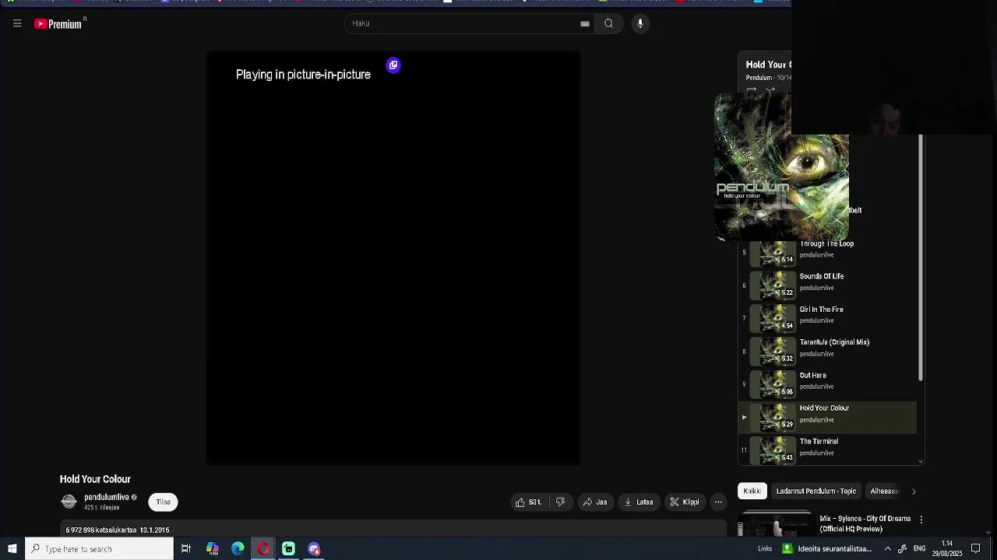The image size is (997, 560).
Task: Click the pen icon in system tray
Action: click(x=903, y=549)
